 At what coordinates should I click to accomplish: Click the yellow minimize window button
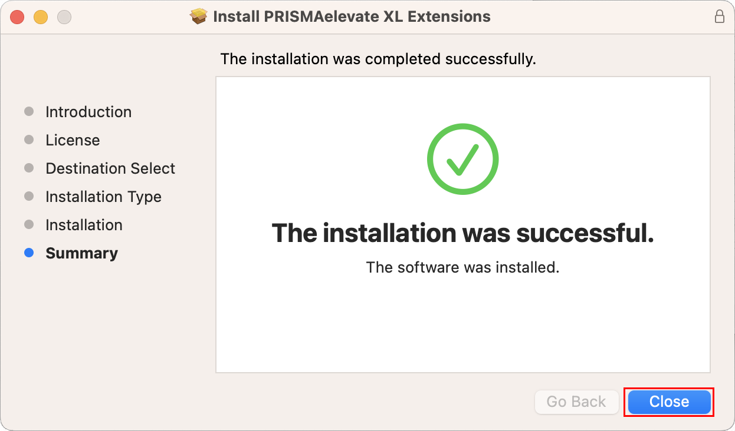click(x=41, y=17)
